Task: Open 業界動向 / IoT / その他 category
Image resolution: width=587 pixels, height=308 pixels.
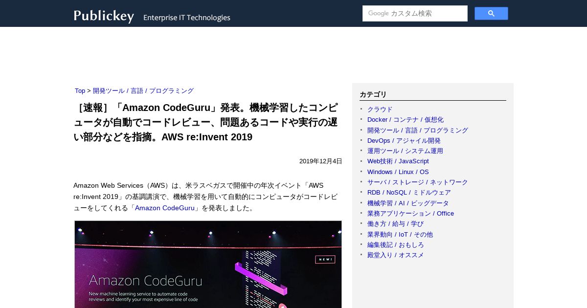Action: (400, 234)
